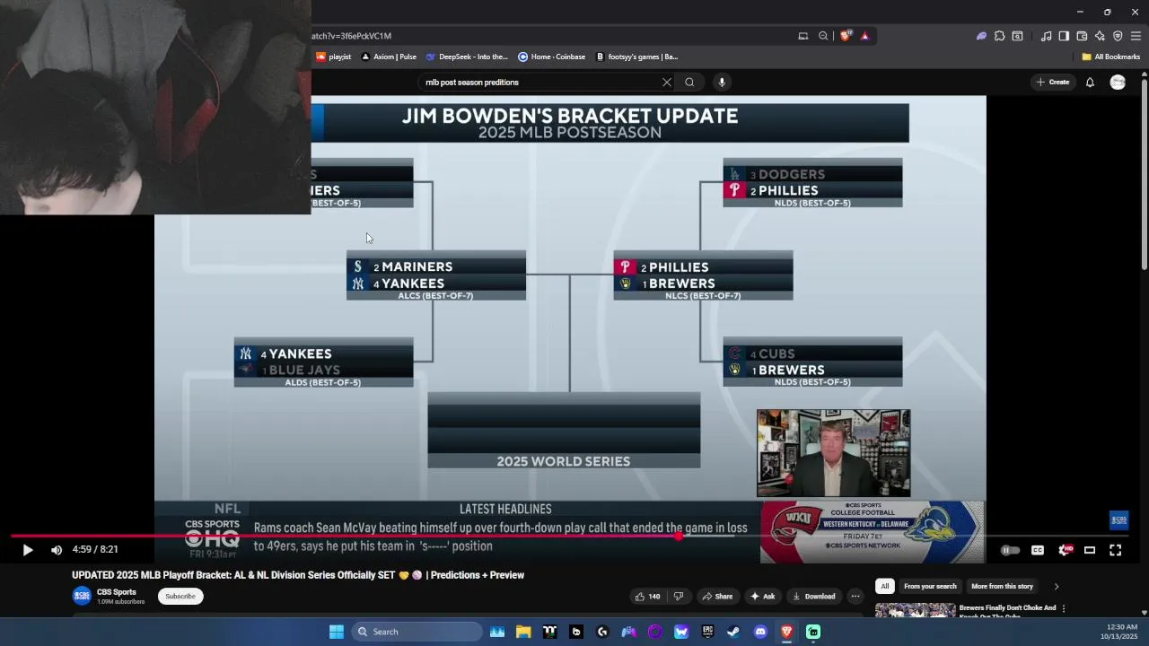Open footsyy's games bookmark
Viewport: 1149px width, 646px height.
pyautogui.click(x=636, y=57)
